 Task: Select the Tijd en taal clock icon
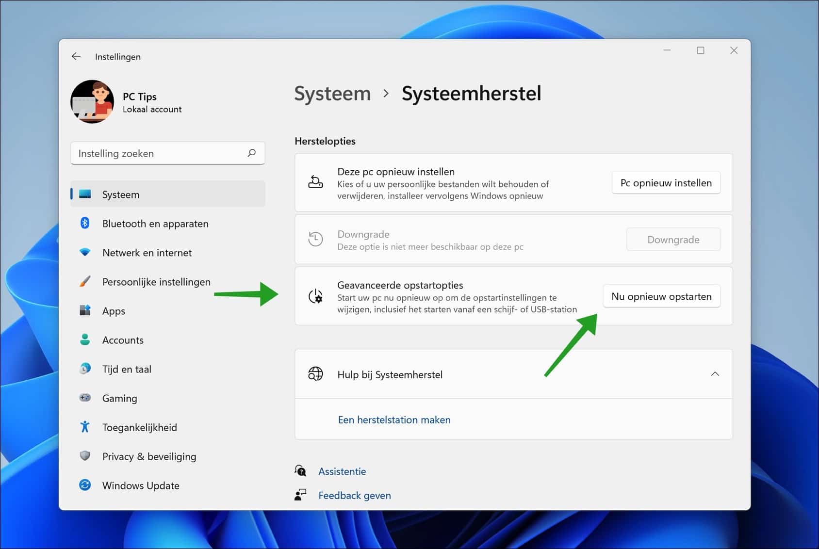(x=86, y=369)
